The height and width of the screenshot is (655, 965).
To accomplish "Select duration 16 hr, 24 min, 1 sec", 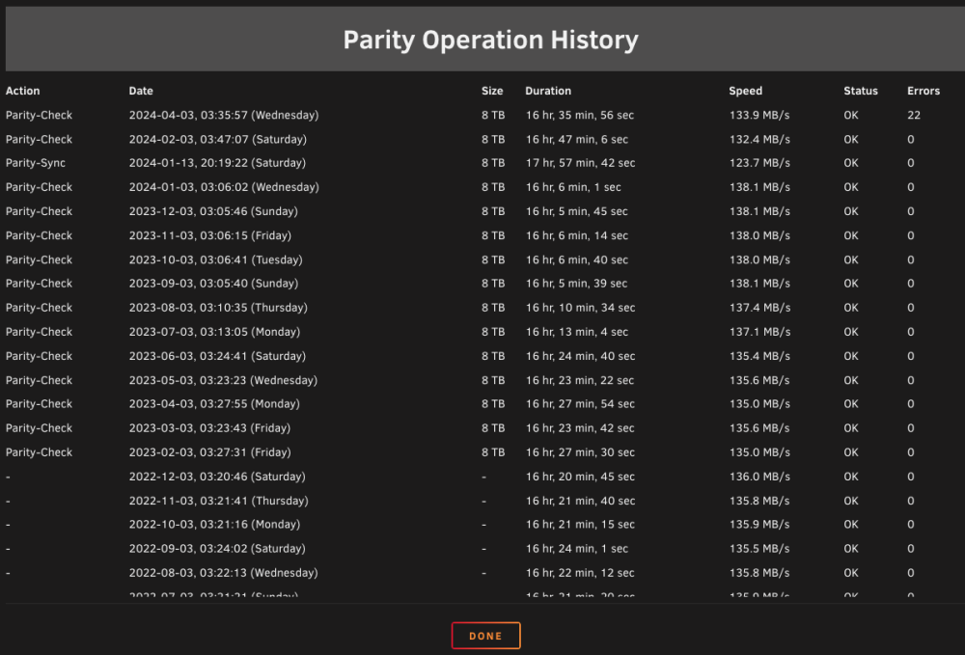I will pos(577,549).
